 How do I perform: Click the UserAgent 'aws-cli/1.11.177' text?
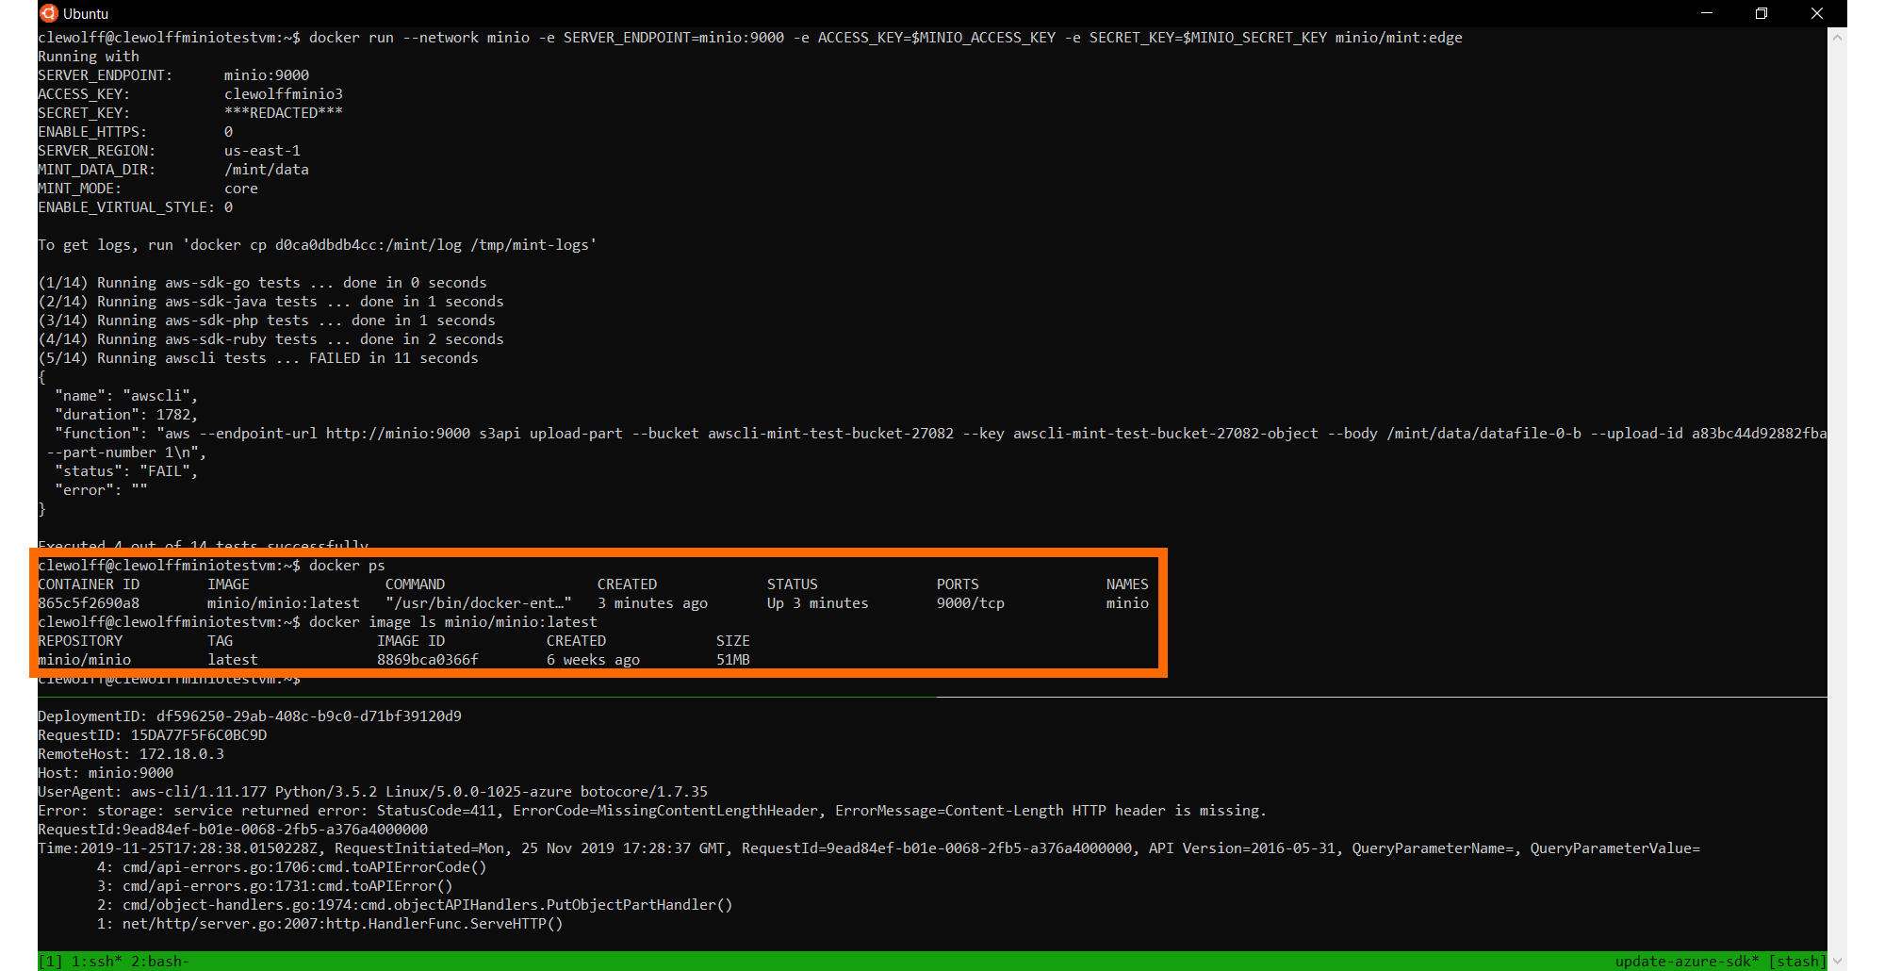(199, 792)
